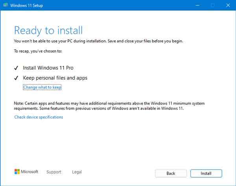Go back with the Back button
Screen dimensions: 236x186
click(171, 173)
